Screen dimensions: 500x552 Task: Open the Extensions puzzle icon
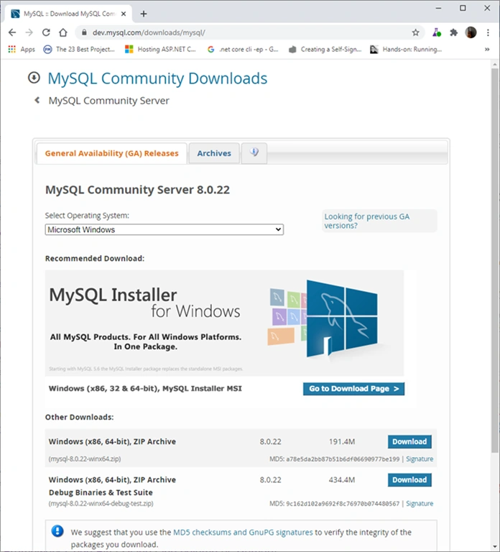tap(453, 33)
